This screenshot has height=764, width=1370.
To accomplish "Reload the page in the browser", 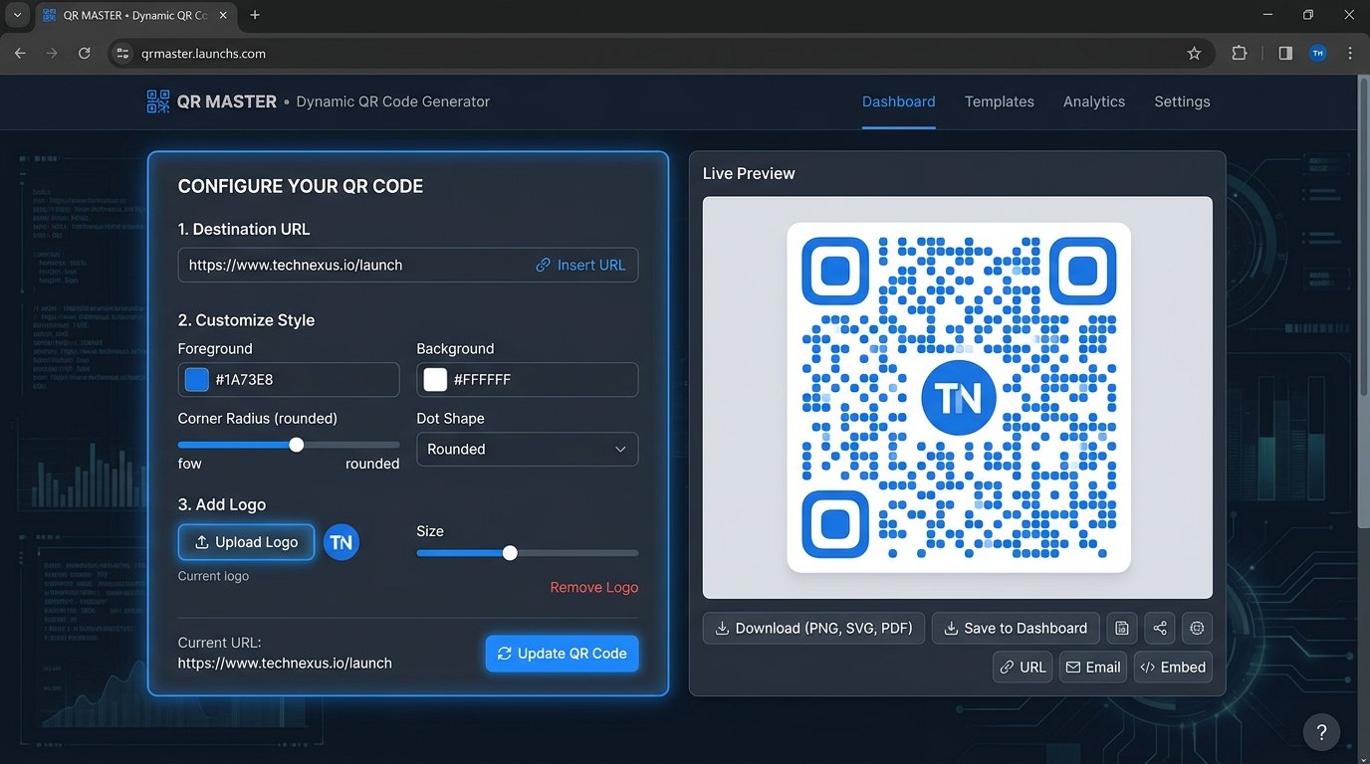I will point(85,54).
